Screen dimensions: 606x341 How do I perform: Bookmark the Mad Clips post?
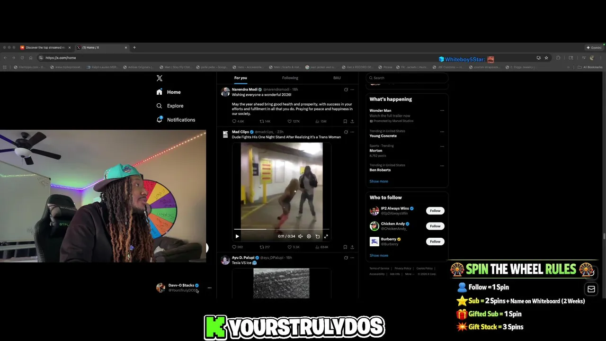[345, 247]
